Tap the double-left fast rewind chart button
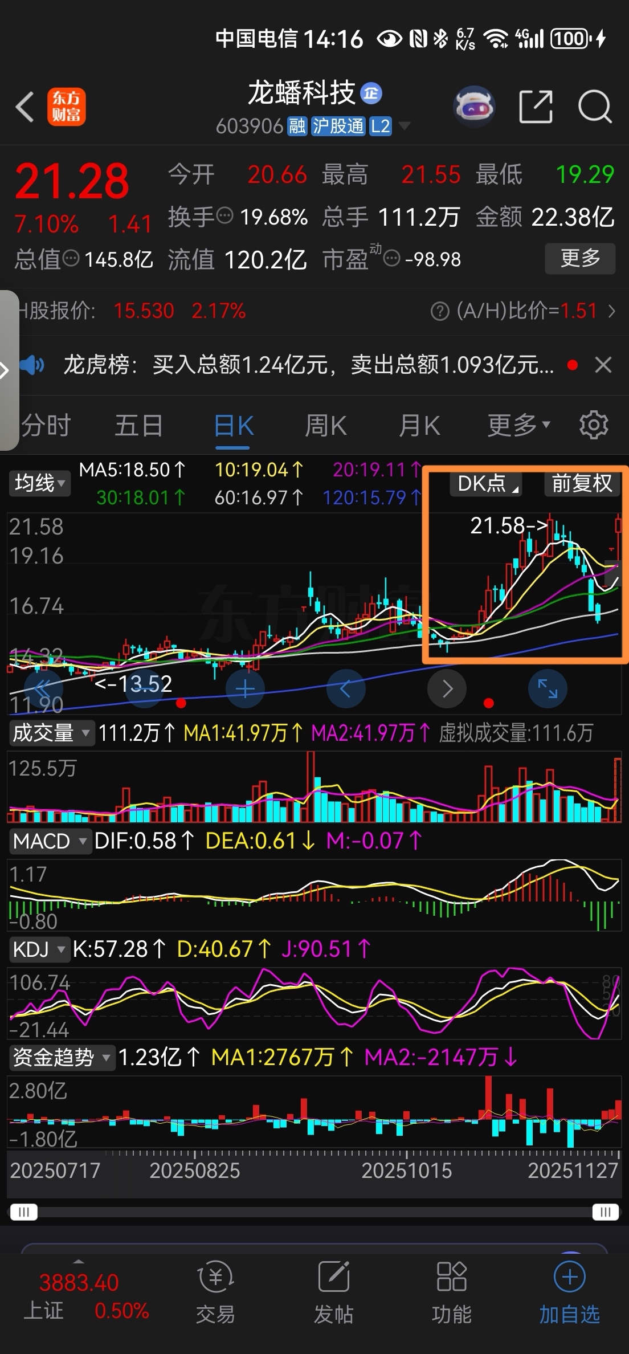629x1354 pixels. coord(43,689)
